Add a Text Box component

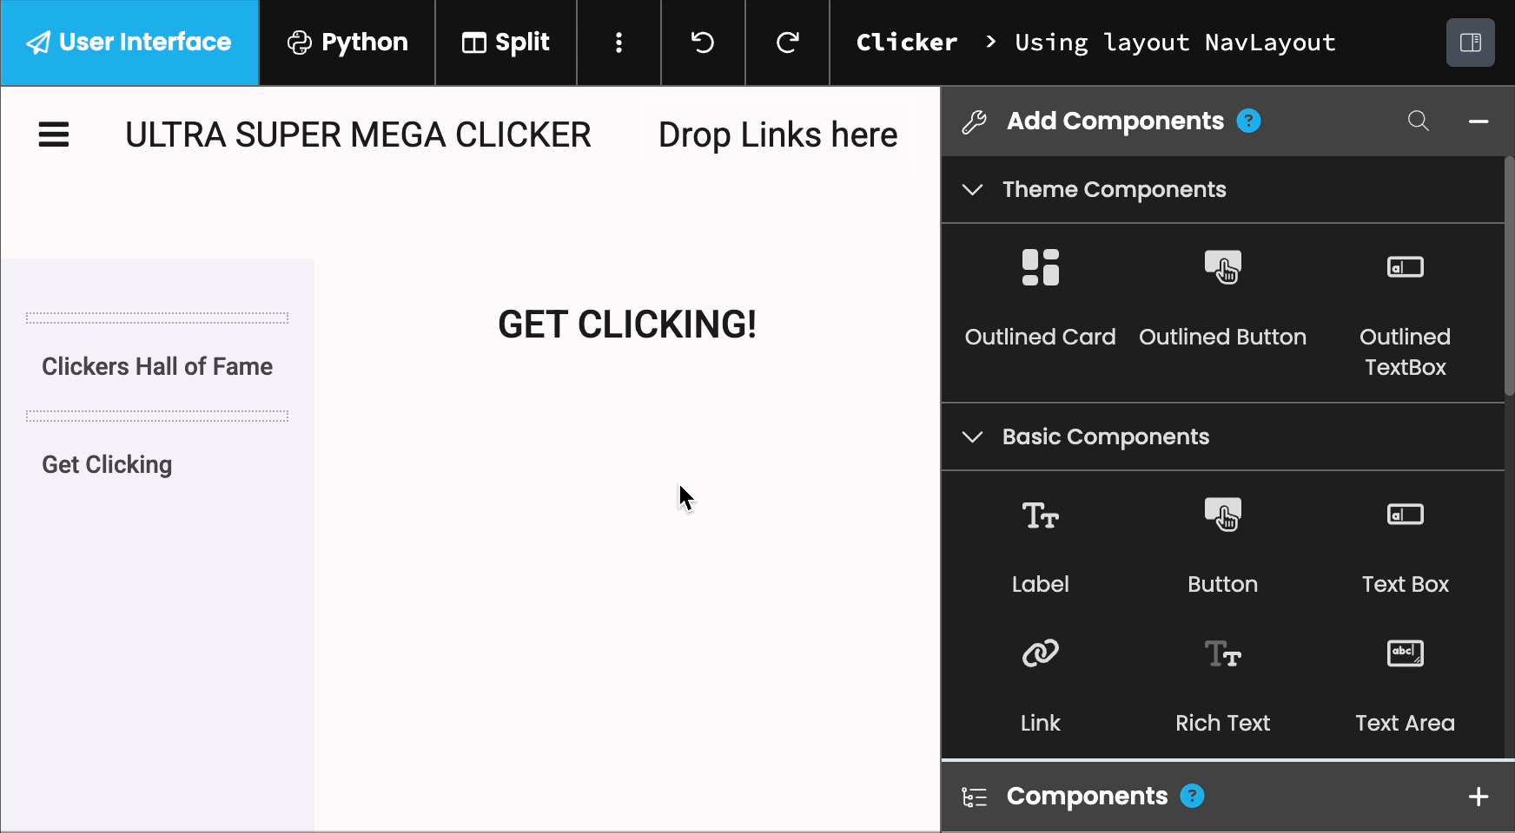coord(1406,542)
